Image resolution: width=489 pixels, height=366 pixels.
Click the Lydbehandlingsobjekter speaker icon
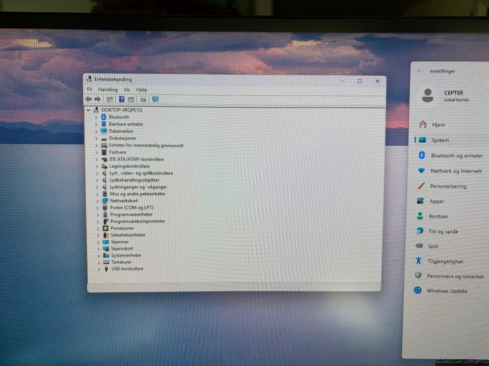[x=104, y=180]
